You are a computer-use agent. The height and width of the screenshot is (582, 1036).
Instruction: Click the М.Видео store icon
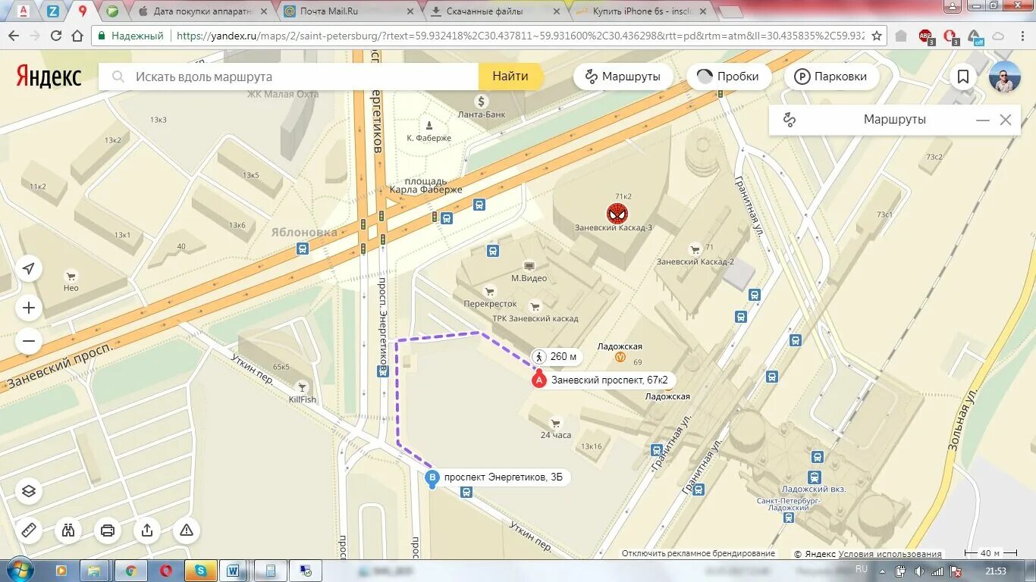(529, 265)
